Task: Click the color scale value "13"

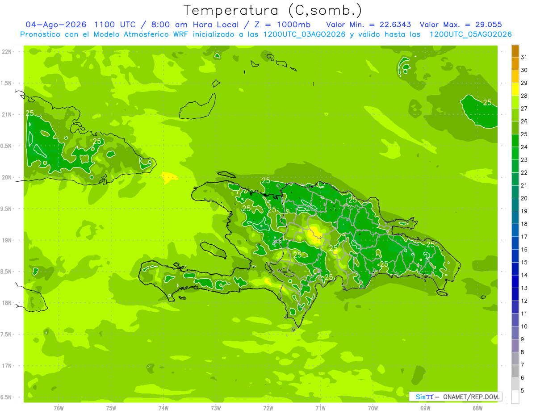Action: (524, 288)
